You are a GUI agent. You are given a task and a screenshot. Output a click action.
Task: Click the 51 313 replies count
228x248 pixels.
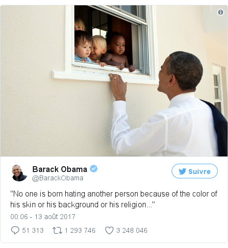pyautogui.click(x=33, y=230)
